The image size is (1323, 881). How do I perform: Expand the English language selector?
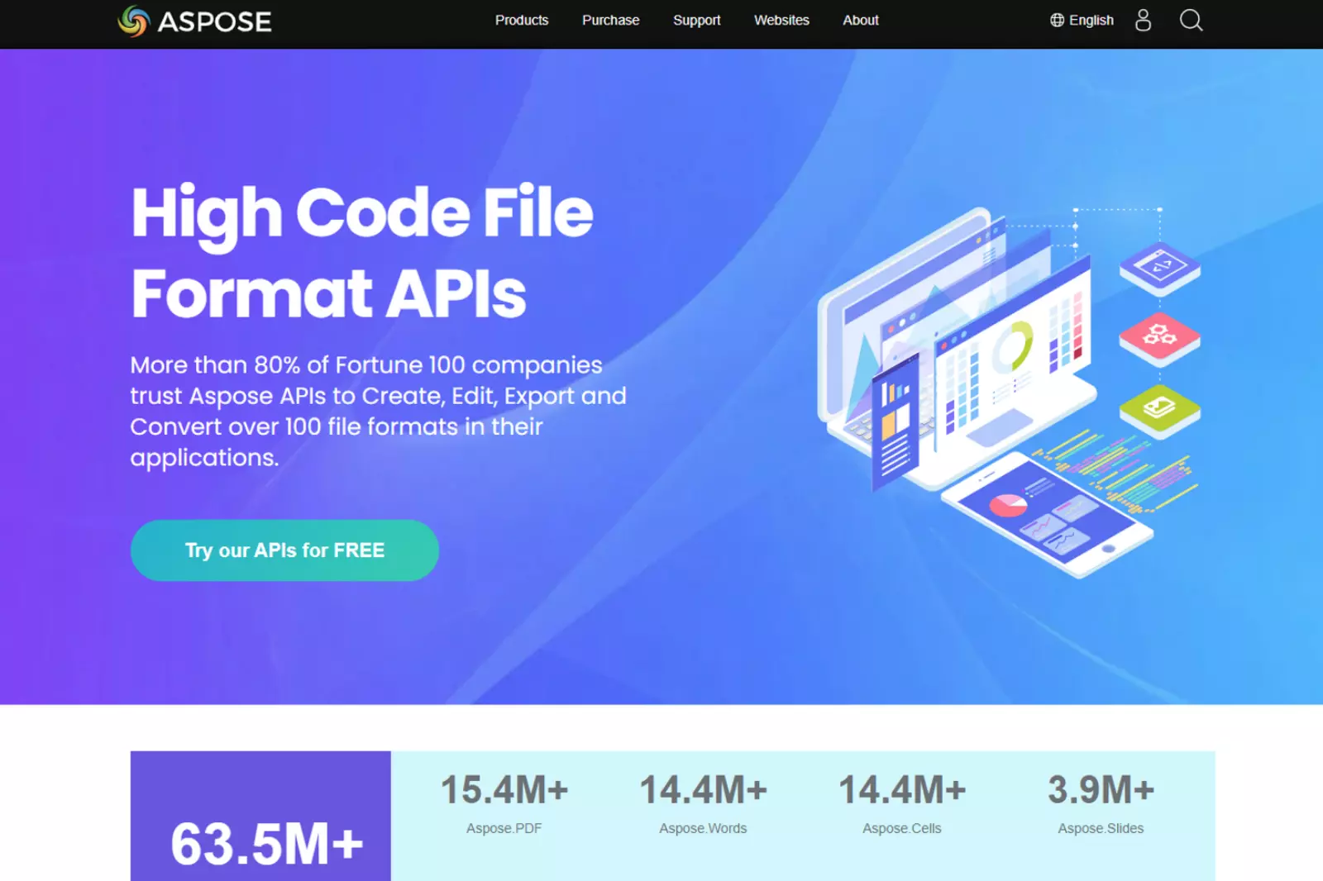click(1082, 20)
